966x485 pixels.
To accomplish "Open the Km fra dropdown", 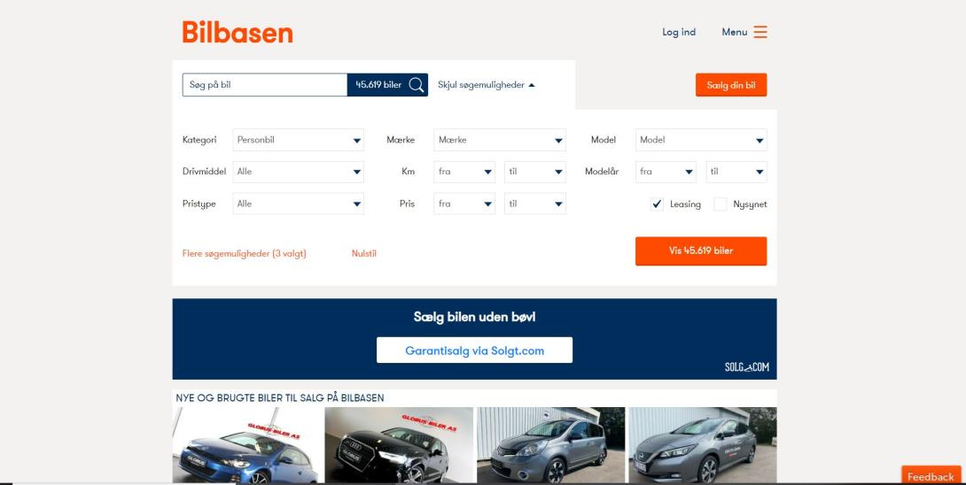I will point(464,172).
